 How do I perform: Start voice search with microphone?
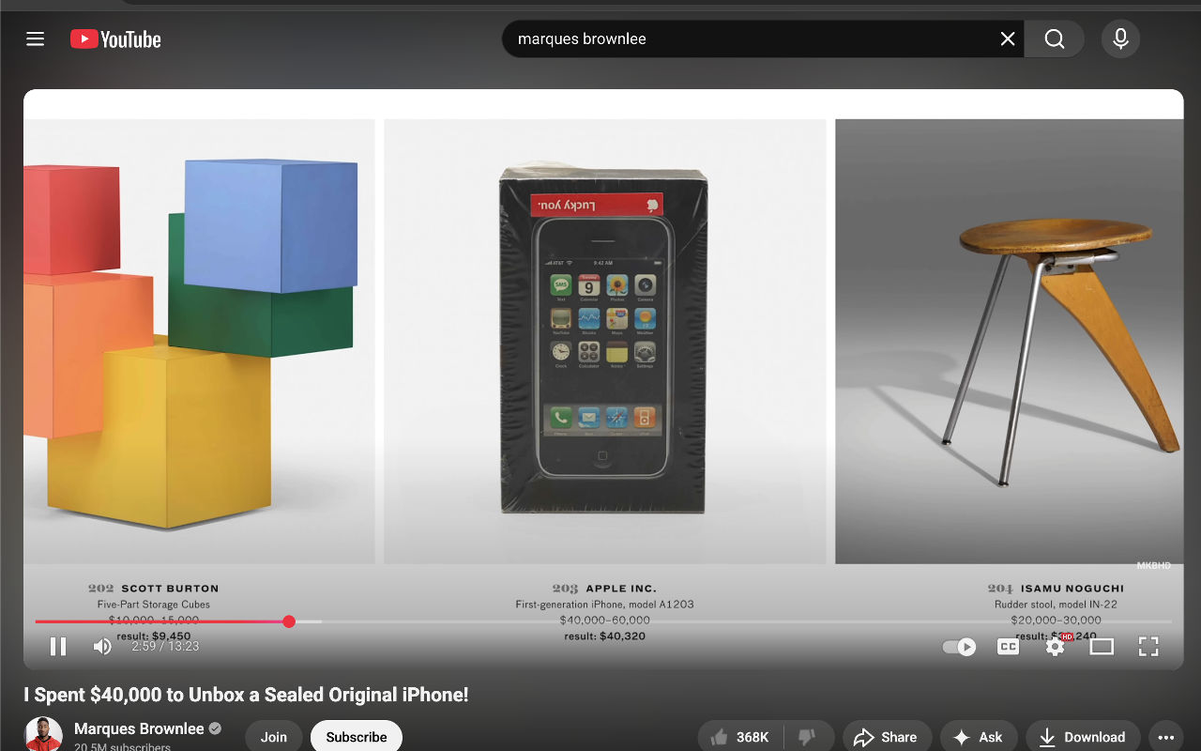pos(1120,38)
